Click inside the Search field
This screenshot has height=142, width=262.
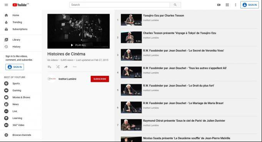tap(120, 5)
